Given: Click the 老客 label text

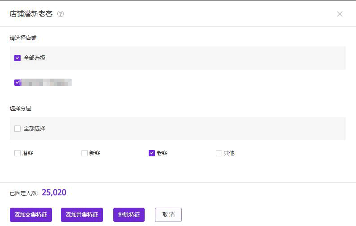Looking at the screenshot, I should pos(162,153).
